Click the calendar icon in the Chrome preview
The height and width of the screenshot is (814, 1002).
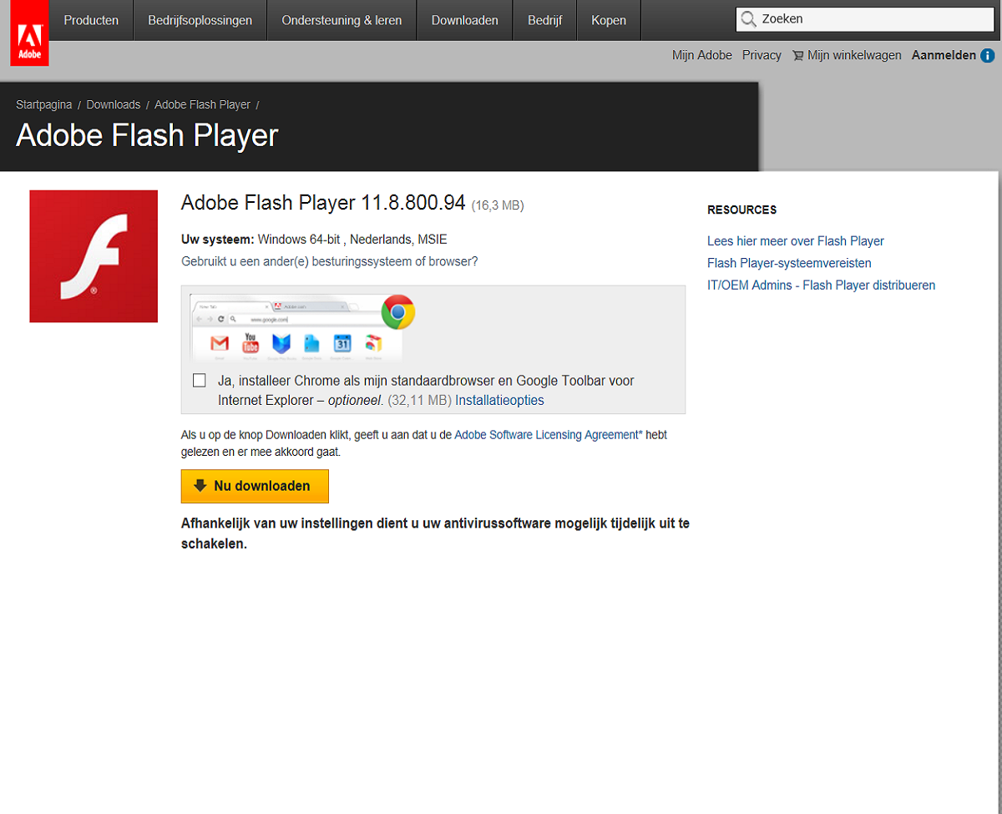pos(342,343)
